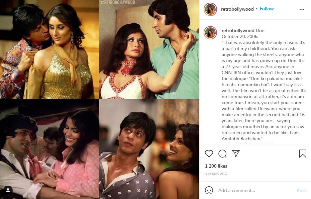Save post with the bookmark icon
The image size is (311, 199).
302,154
